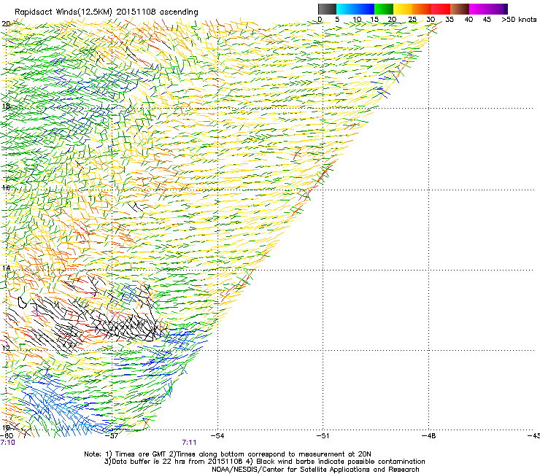
Task: Click the -57 longitude axis label
Action: [x=112, y=436]
